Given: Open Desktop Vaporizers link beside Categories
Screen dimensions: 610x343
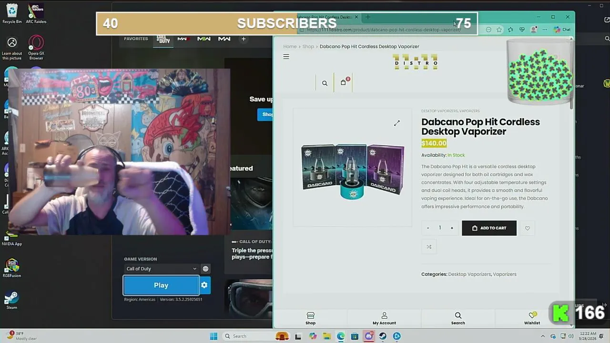Looking at the screenshot, I should point(469,274).
